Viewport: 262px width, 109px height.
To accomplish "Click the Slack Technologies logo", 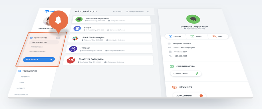I will pos(75,38).
